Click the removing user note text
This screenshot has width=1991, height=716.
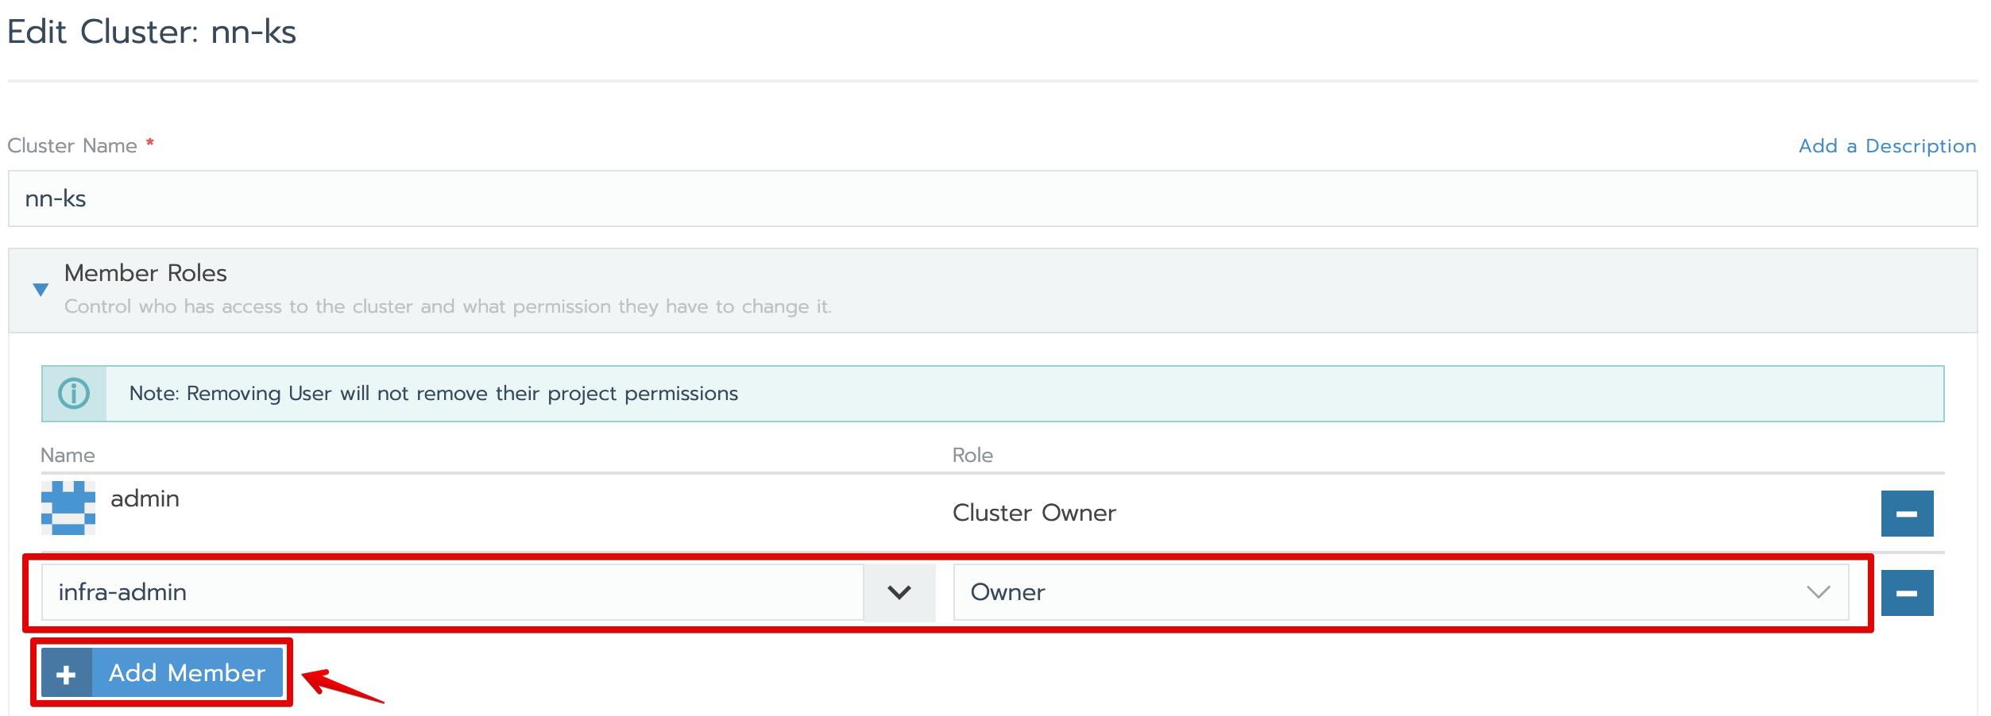pos(434,394)
